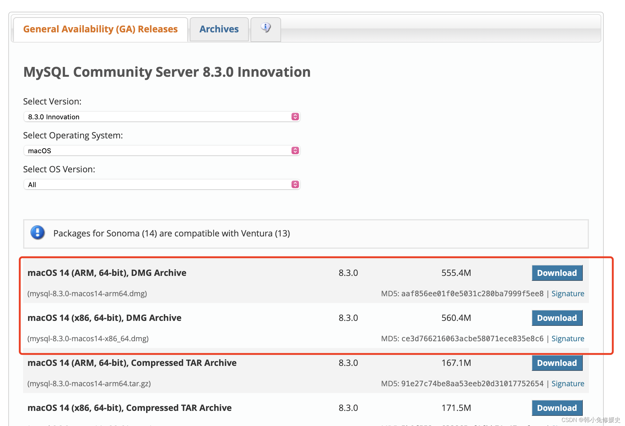Download macOS 14 x86 Compressed TAR Archive
The height and width of the screenshot is (426, 625).
557,407
